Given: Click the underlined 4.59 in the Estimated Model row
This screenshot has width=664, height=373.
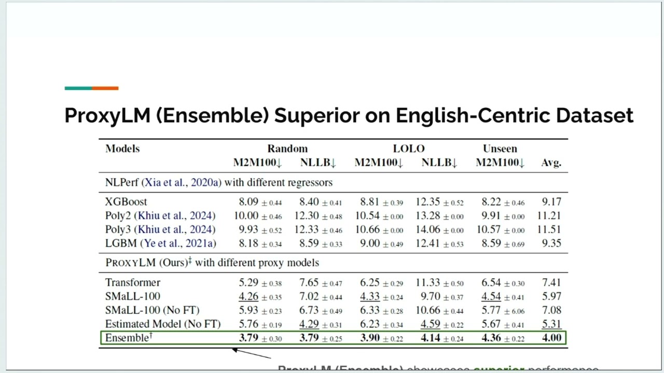Looking at the screenshot, I should 431,324.
